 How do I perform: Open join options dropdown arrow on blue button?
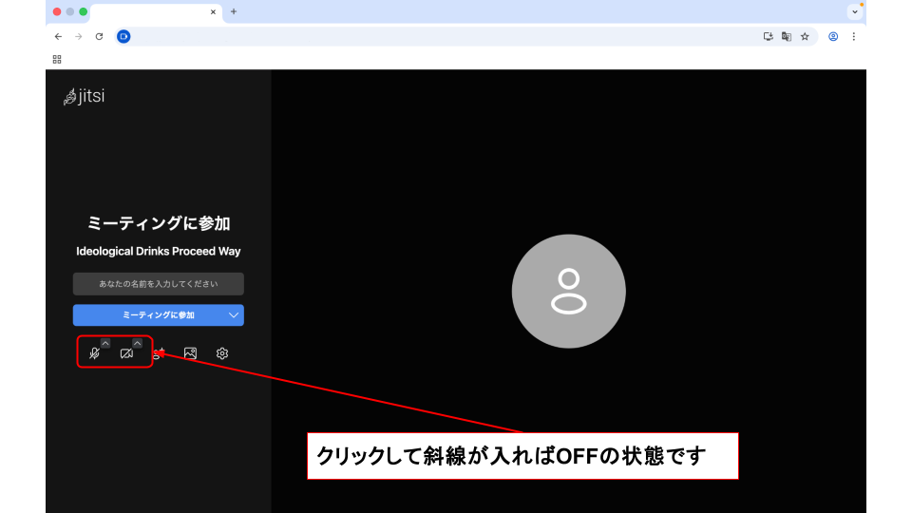[x=234, y=314]
